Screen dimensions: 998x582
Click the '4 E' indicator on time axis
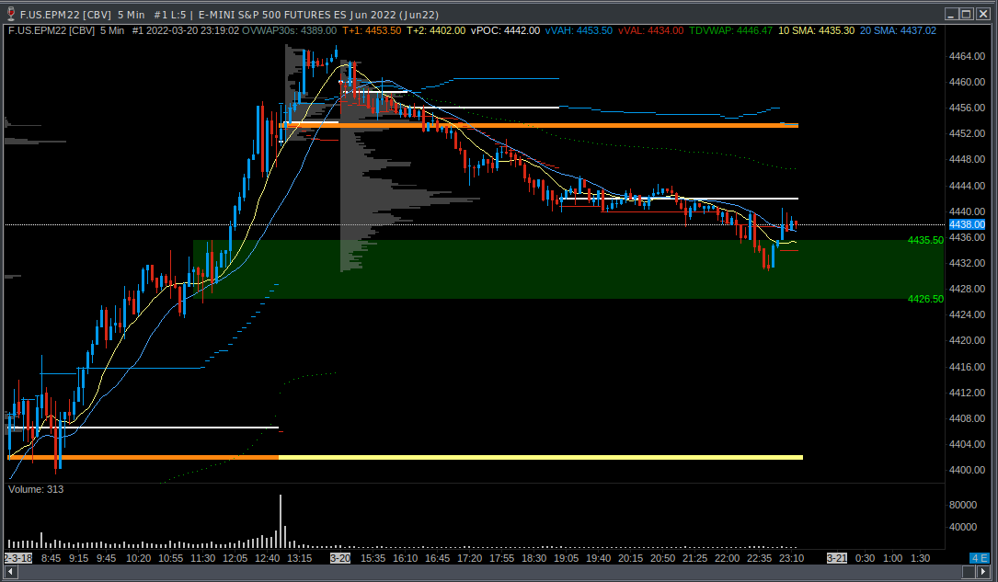click(x=979, y=558)
